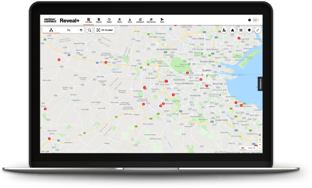Click the map zoom in plus control

point(260,145)
